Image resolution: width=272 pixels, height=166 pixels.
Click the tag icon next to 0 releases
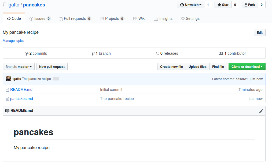click(158, 53)
